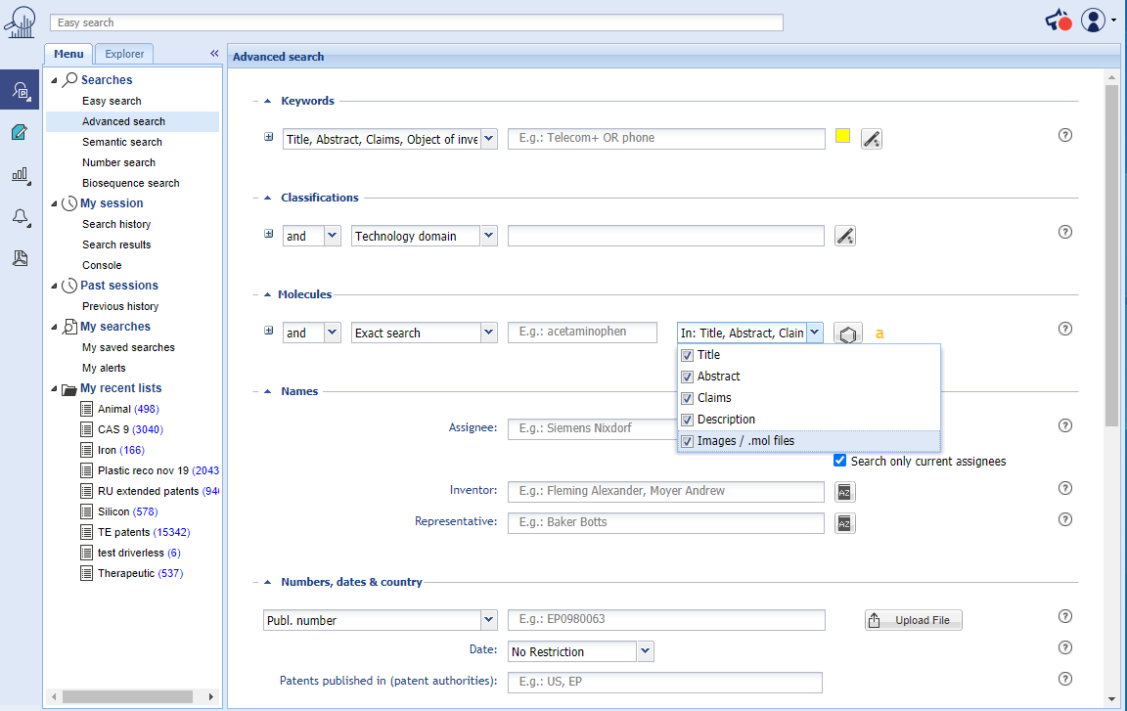Viewport: 1127px width, 711px height.
Task: Uncheck the Claims option in dropdown list
Action: click(x=687, y=399)
